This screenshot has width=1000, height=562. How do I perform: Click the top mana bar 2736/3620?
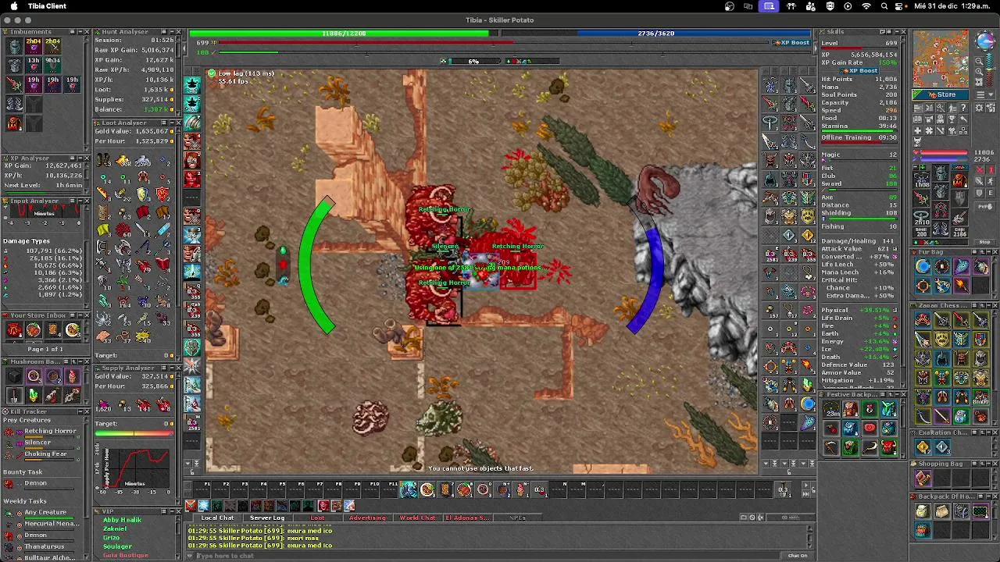[656, 34]
